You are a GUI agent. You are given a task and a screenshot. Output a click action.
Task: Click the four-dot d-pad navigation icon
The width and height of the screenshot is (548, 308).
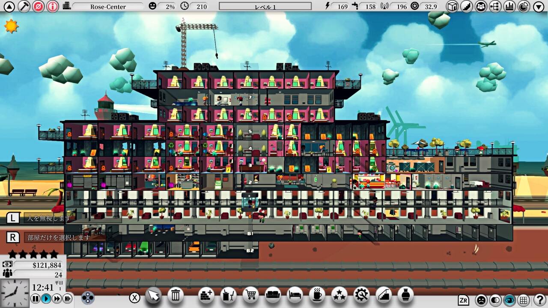88,298
